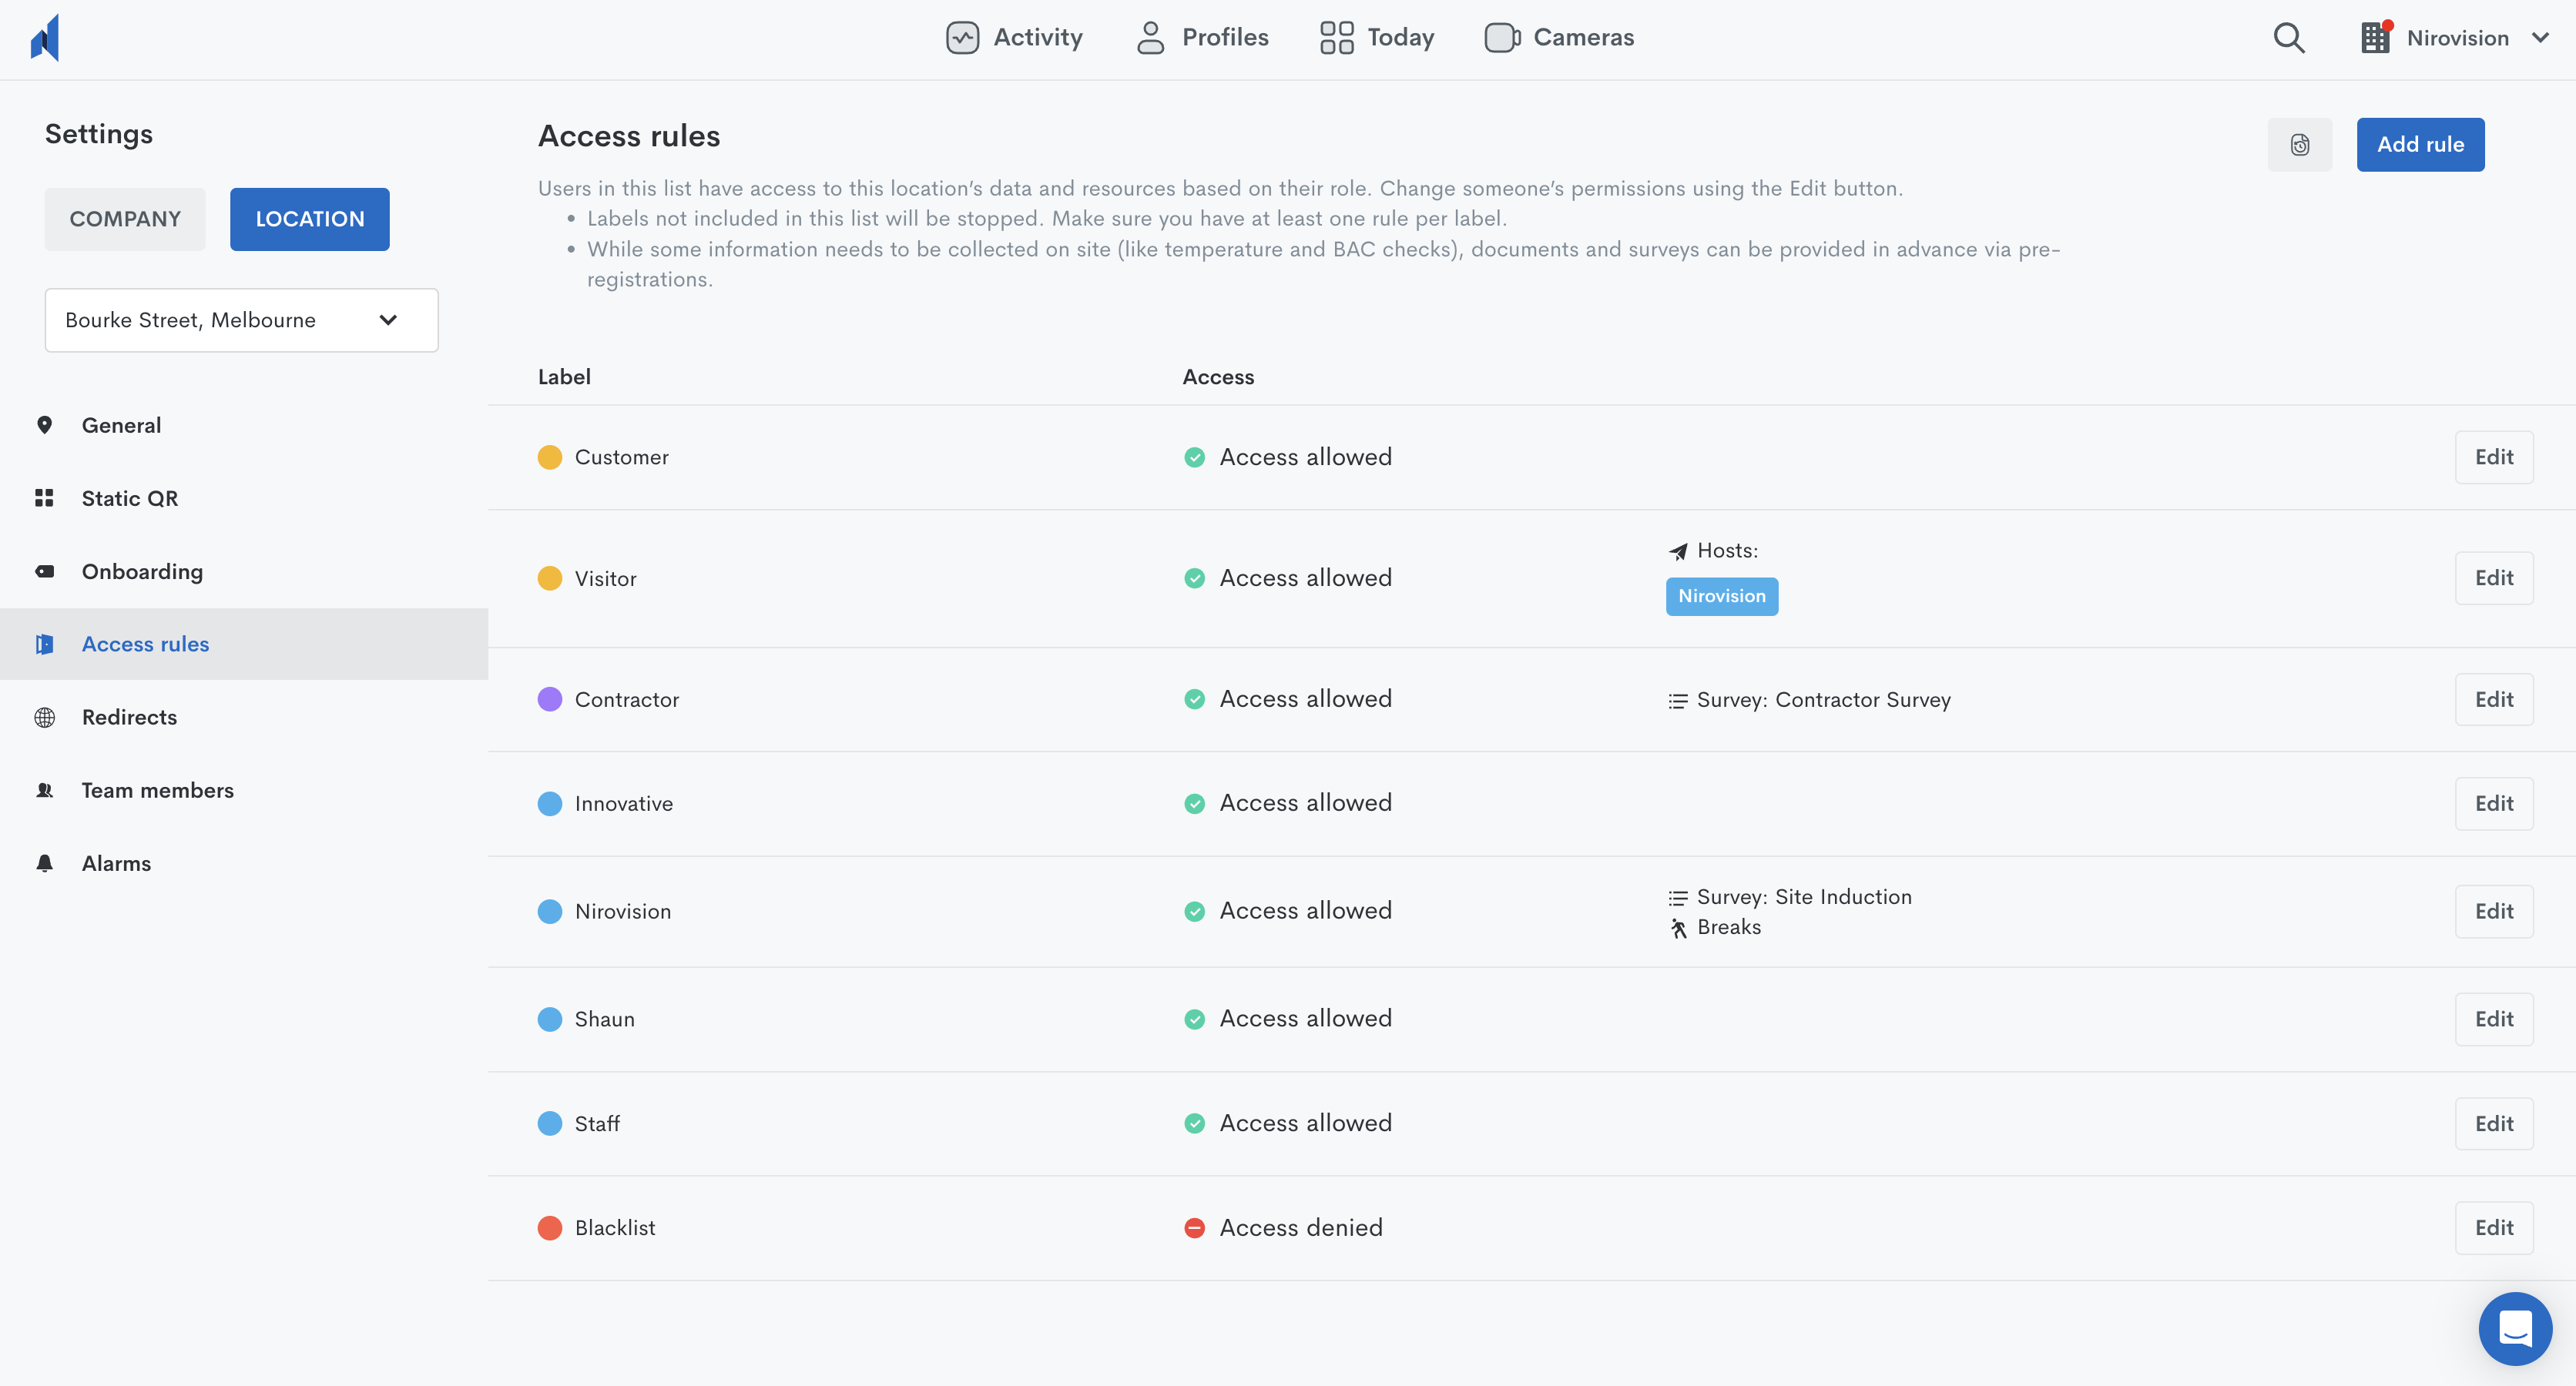Click the Team members people icon
This screenshot has width=2576, height=1386.
(x=44, y=791)
